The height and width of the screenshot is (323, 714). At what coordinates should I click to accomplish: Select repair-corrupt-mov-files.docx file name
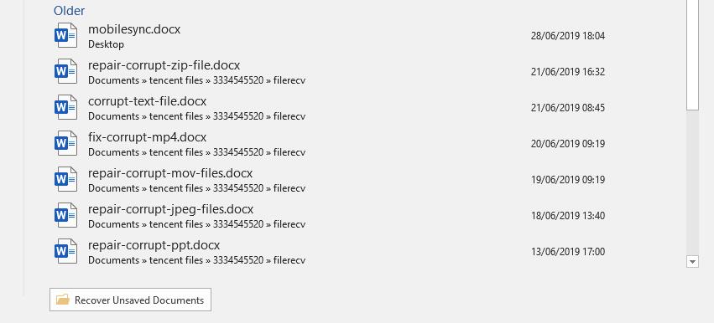[x=170, y=173]
